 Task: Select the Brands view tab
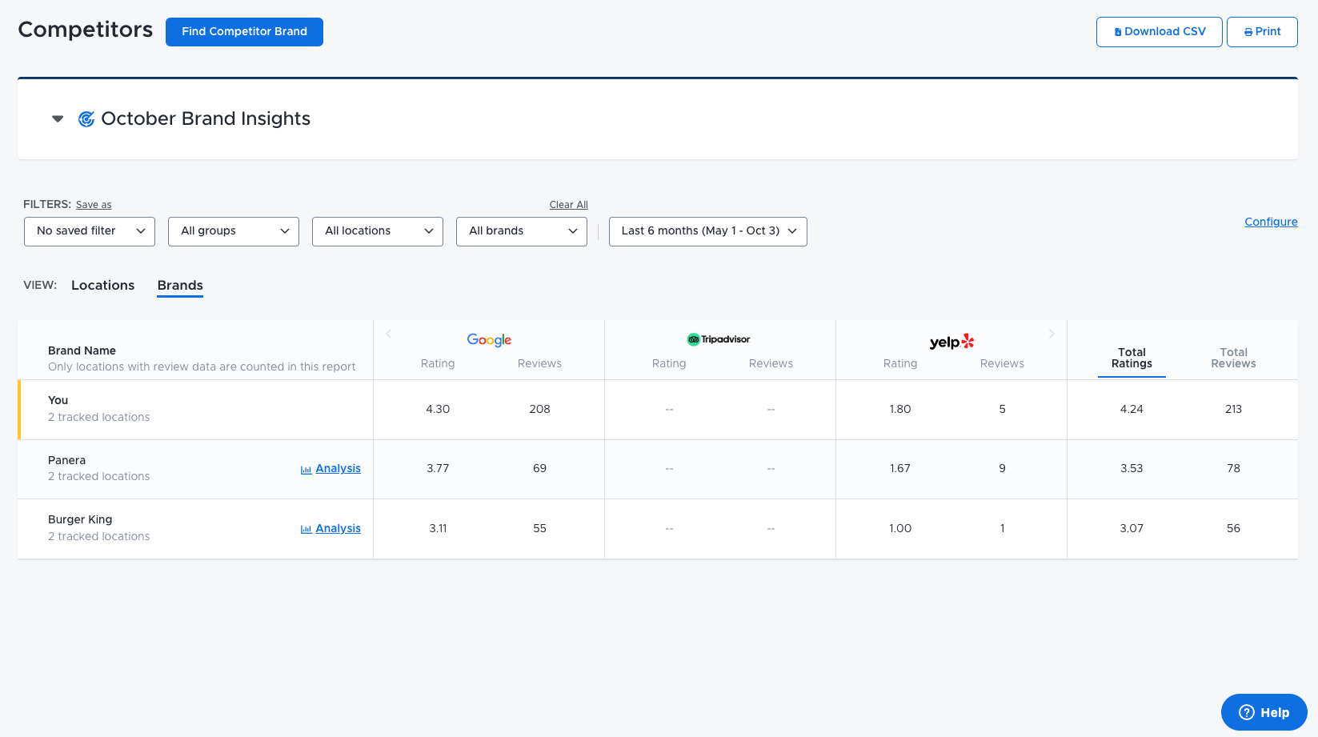180,286
